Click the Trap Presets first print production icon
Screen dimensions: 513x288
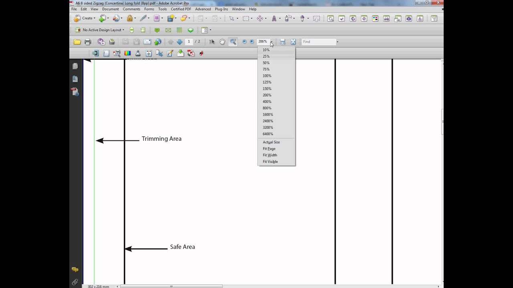pyautogui.click(x=95, y=53)
